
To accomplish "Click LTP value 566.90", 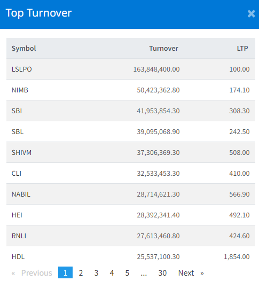I will coord(239,194).
